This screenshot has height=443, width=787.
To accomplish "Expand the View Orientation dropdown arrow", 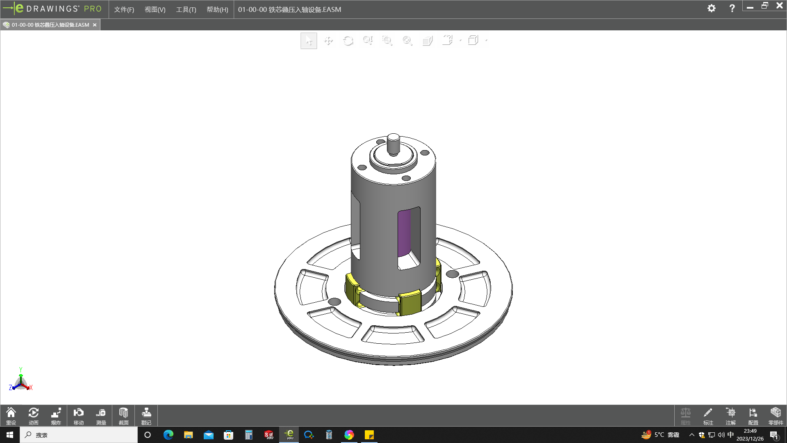I will pyautogui.click(x=461, y=41).
